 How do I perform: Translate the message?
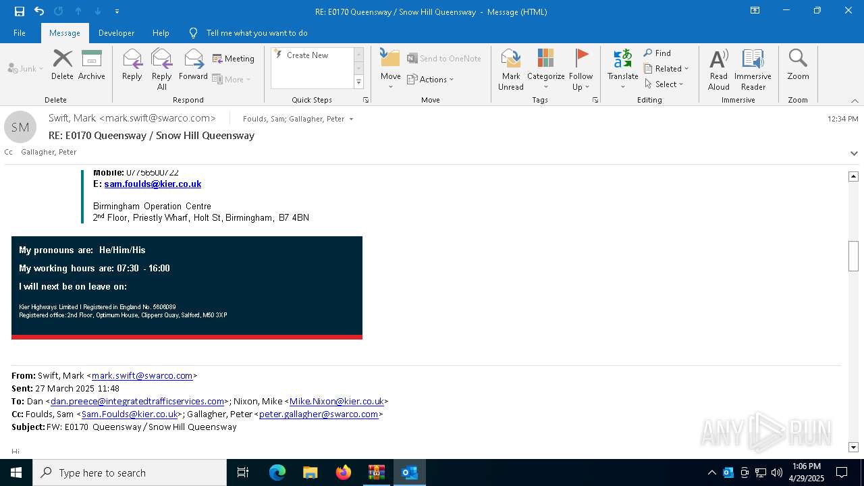(622, 70)
